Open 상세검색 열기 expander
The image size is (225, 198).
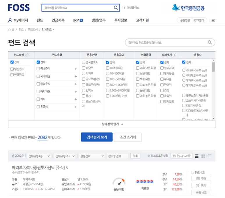click(112, 124)
